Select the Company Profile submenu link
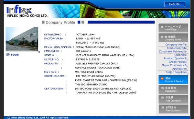 176,45
